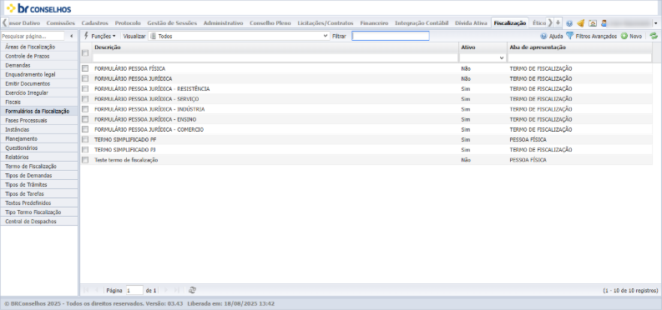Check the PESSOA JURÍDICA - INDÚSTRIA checkbox

(x=85, y=108)
